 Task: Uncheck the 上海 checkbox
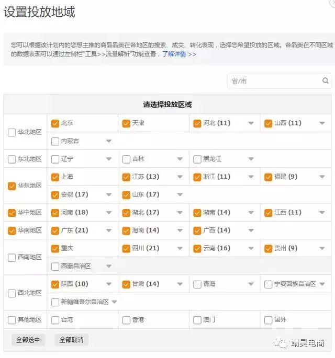click(55, 177)
